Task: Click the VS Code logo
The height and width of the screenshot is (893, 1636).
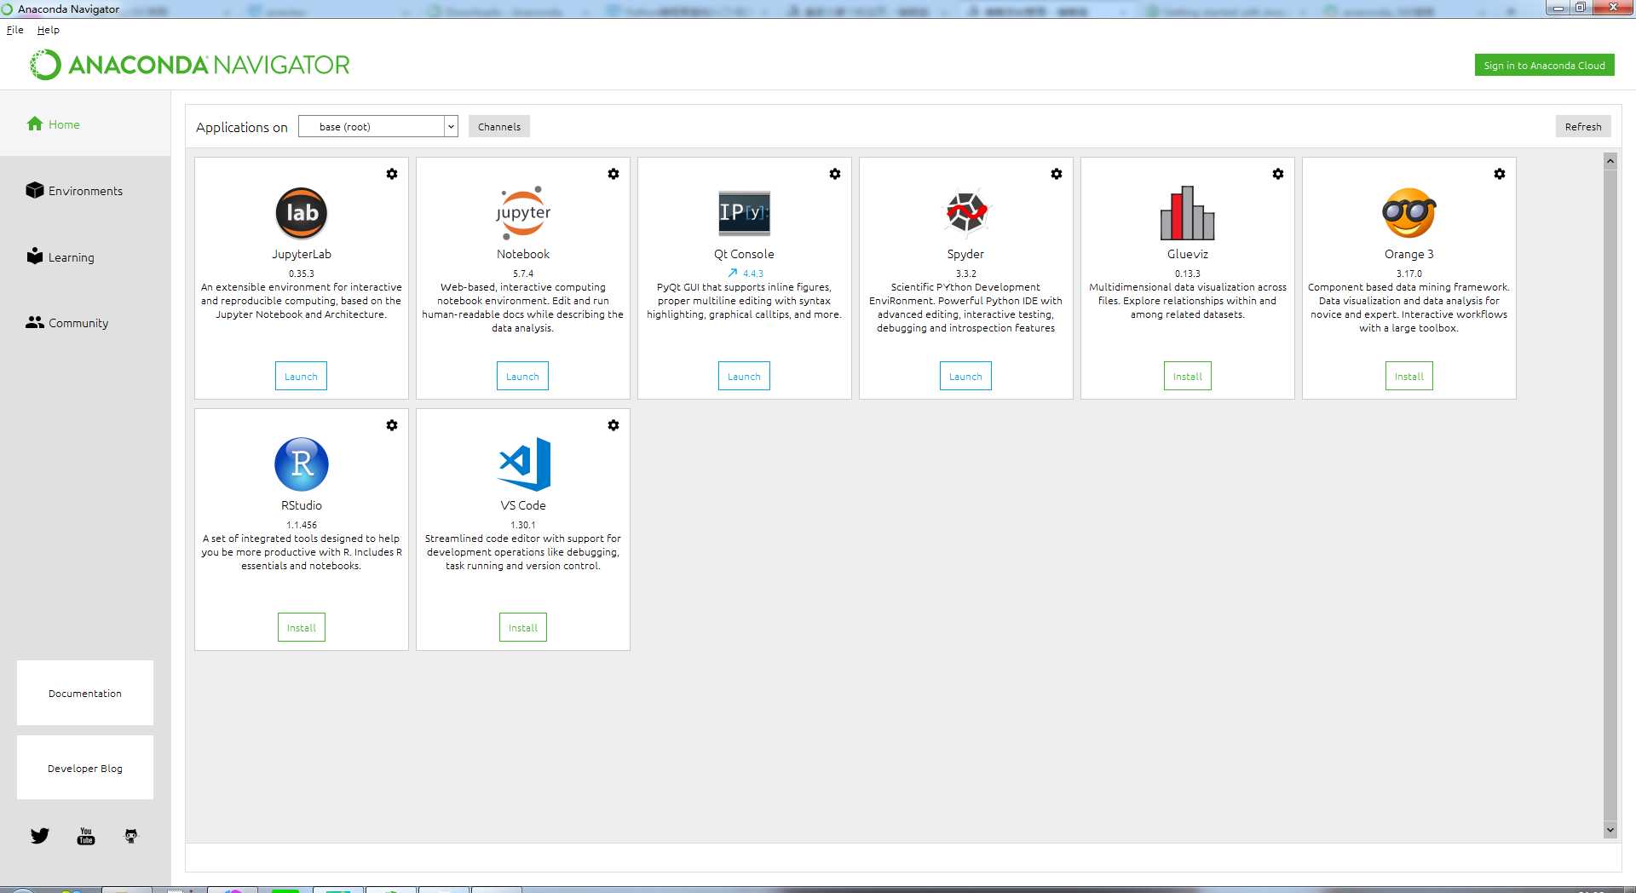Action: [525, 464]
